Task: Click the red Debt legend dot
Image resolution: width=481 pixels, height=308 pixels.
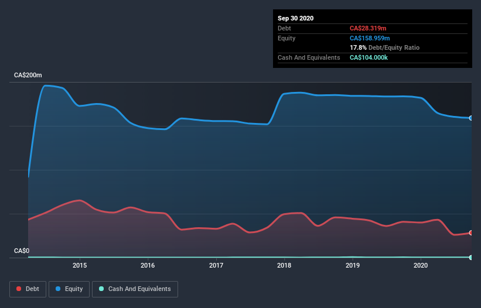Action: (19, 289)
